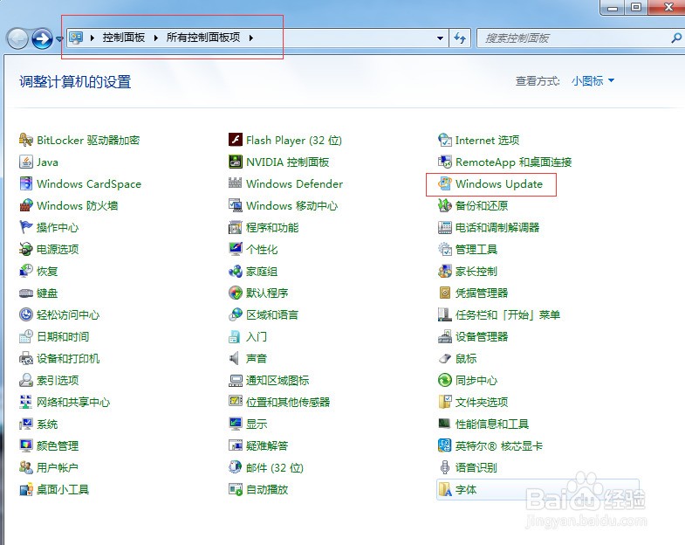Open the 程序和功能 icon
Viewport: 685px width, 545px height.
coord(236,227)
